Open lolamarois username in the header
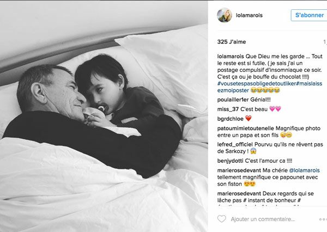The image size is (327, 232). tap(249, 15)
